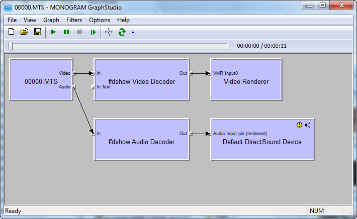Minimize the GraphStudio window

(x=309, y=5)
